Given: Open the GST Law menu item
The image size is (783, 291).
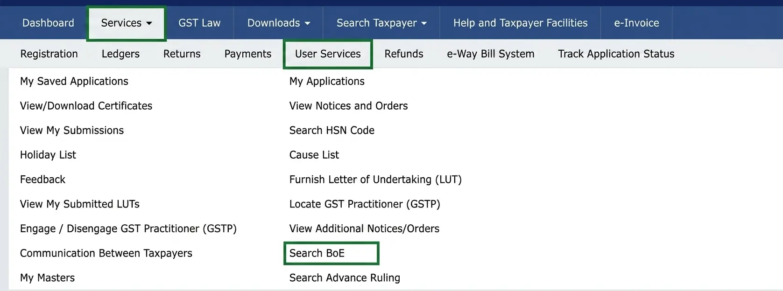Looking at the screenshot, I should click(x=199, y=23).
